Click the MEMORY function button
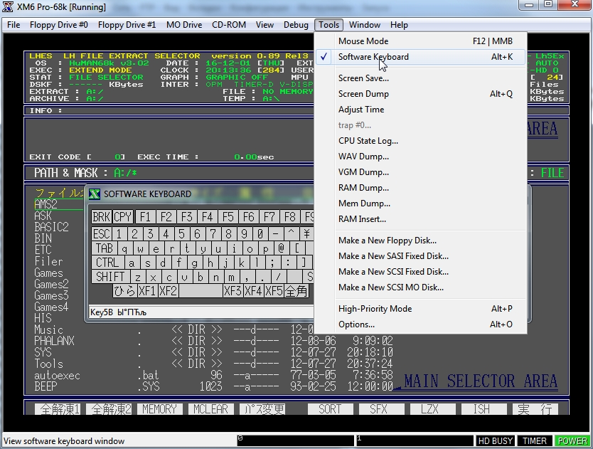 coord(159,409)
